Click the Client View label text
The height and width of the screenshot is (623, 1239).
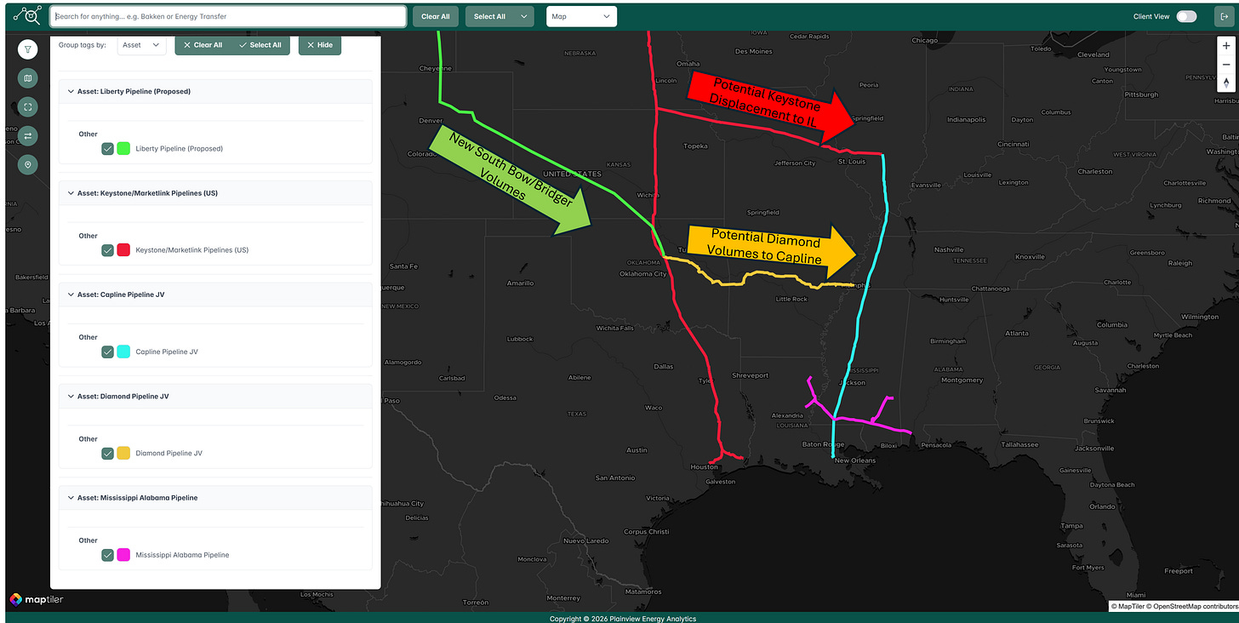tap(1152, 16)
